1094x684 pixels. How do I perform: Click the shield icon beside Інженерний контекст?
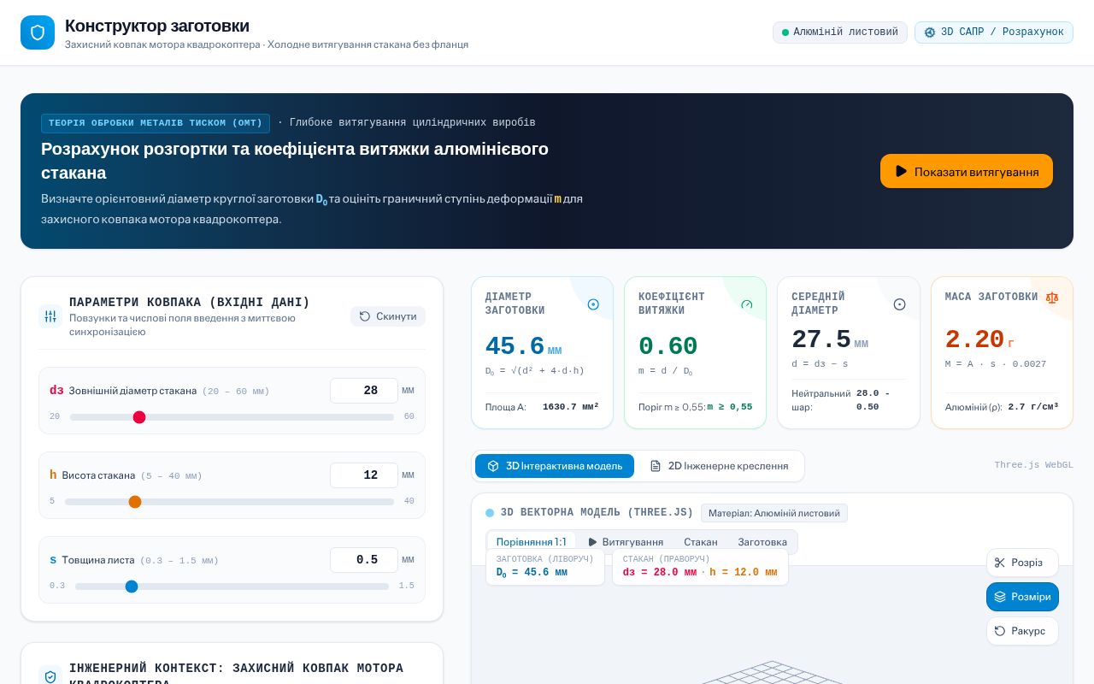point(50,676)
